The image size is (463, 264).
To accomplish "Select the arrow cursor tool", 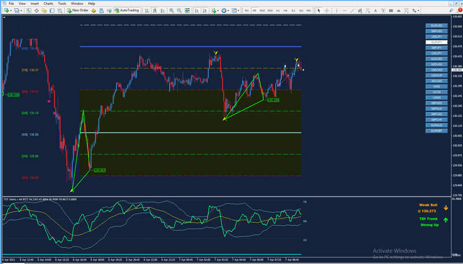I will click(319, 10).
